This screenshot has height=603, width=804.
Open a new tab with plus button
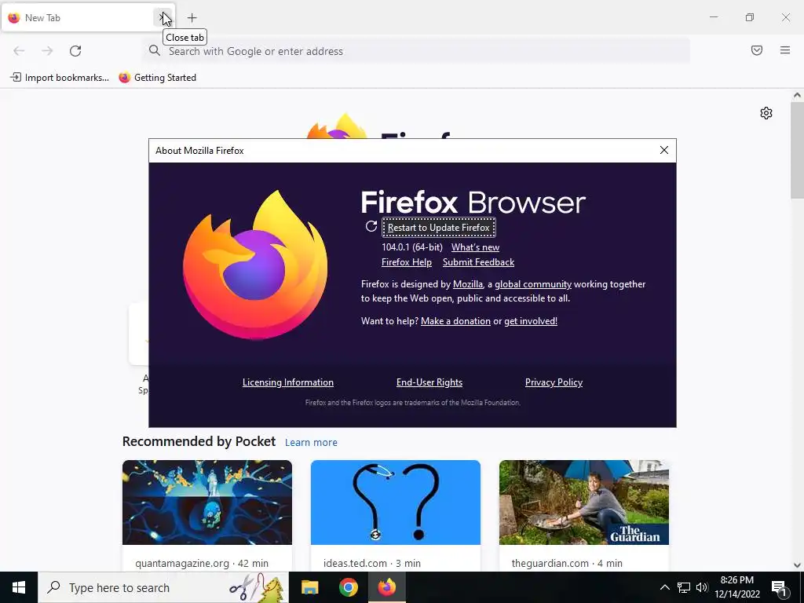192,18
